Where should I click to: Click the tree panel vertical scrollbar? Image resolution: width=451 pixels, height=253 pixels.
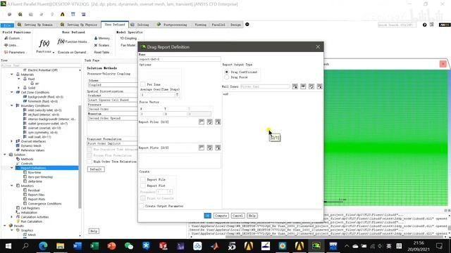coord(80,156)
